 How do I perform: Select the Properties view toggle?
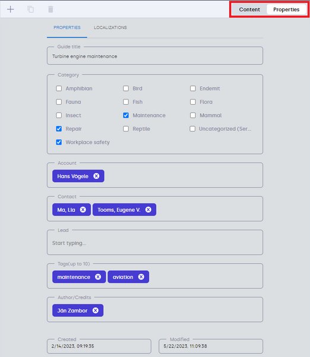point(286,10)
